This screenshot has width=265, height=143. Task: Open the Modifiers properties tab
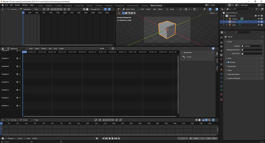point(221,74)
